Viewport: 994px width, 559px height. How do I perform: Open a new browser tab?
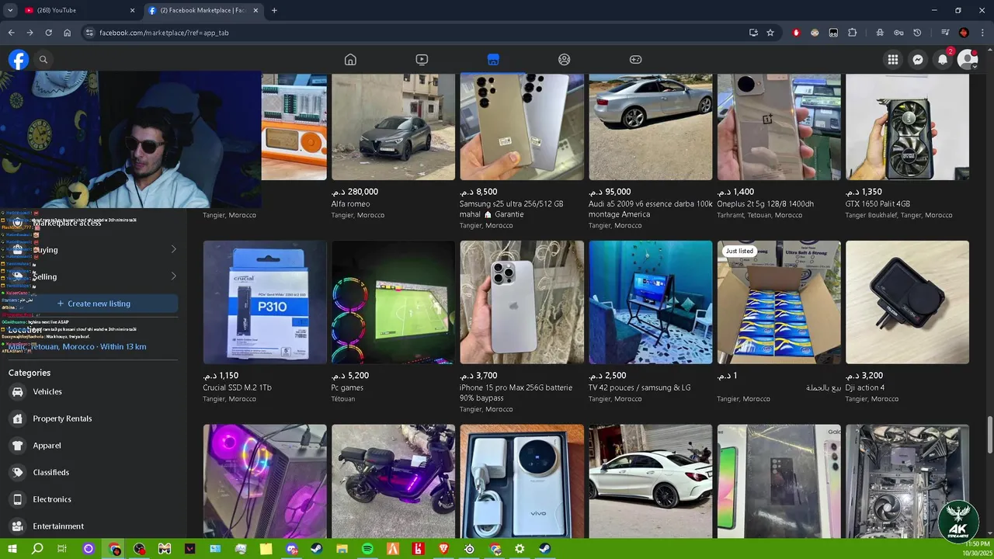coord(274,10)
